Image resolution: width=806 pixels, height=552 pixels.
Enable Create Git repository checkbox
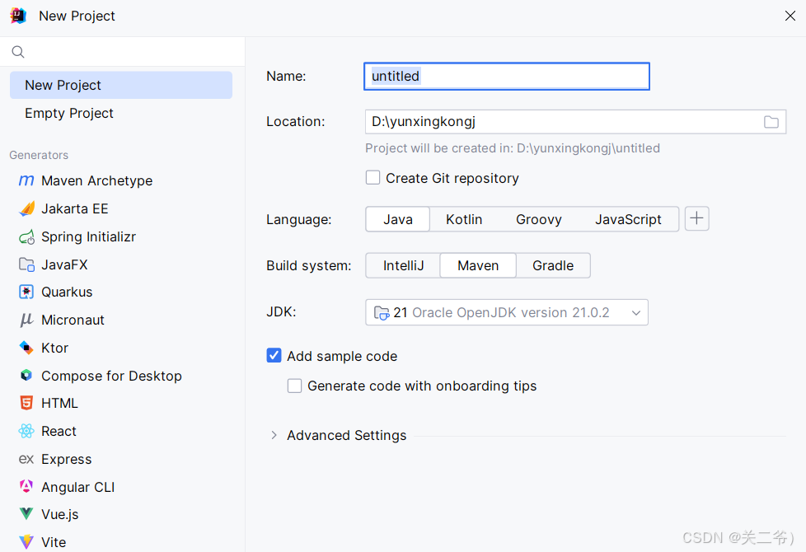click(373, 178)
